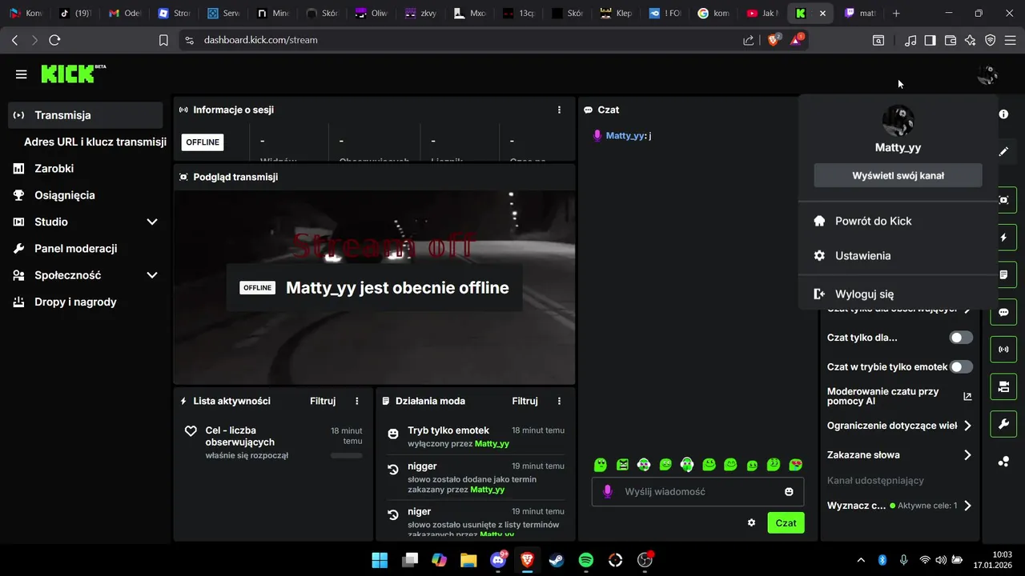This screenshot has width=1025, height=576.
Task: Click camera panel icon in right sidebar
Action: tap(1004, 387)
